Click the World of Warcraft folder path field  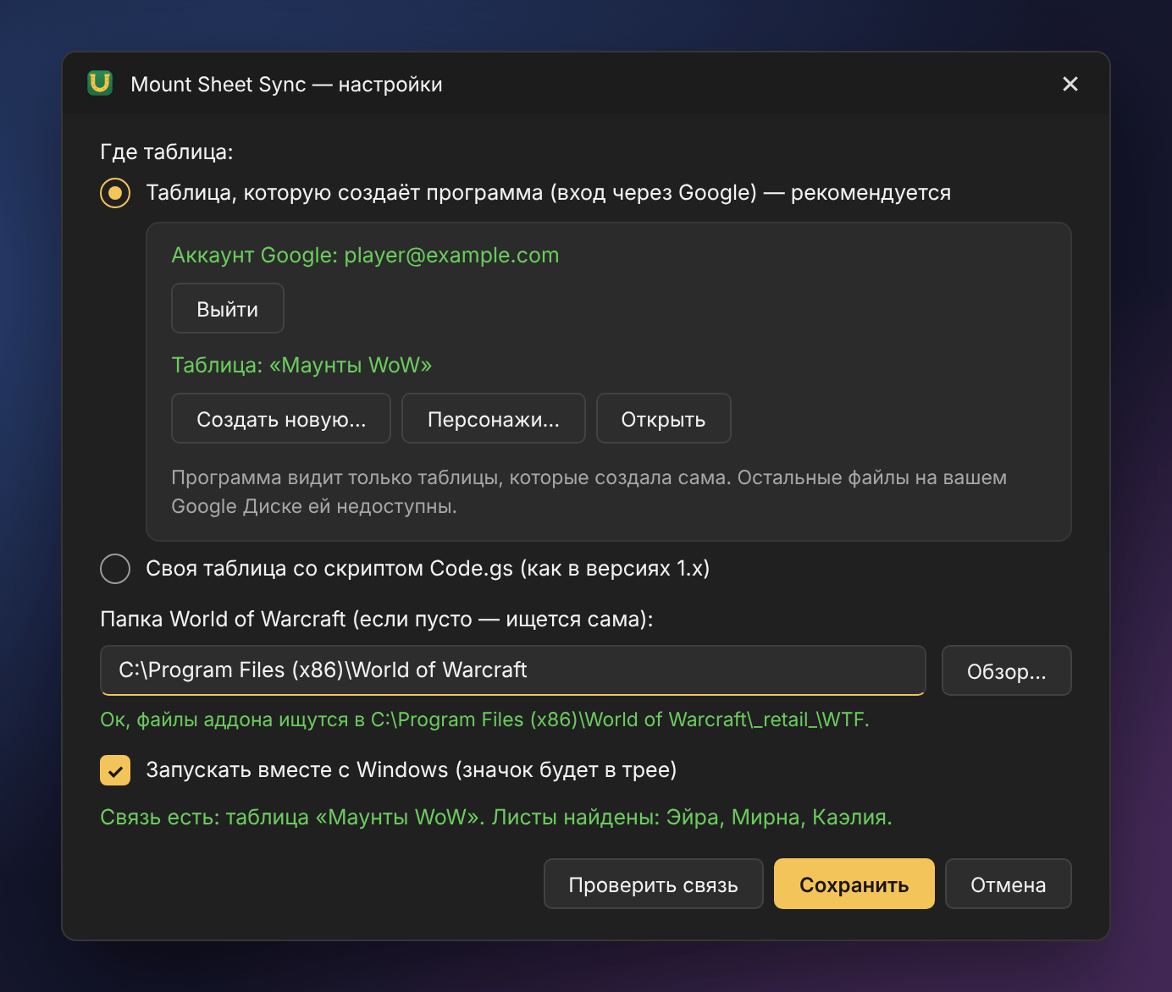pos(513,670)
